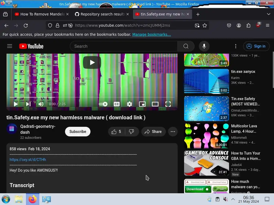The width and height of the screenshot is (274, 205).
Task: Click Manage bookmarks link
Action: pos(151,34)
